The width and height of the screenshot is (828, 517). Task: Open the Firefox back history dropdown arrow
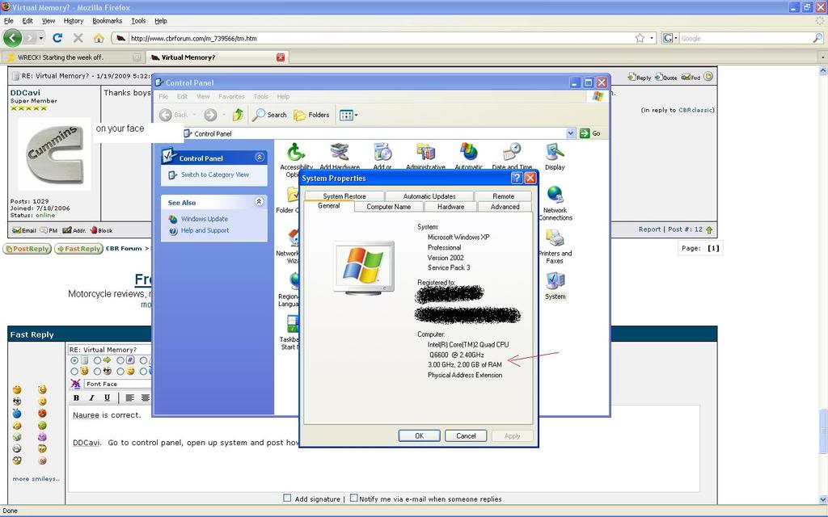[40, 38]
